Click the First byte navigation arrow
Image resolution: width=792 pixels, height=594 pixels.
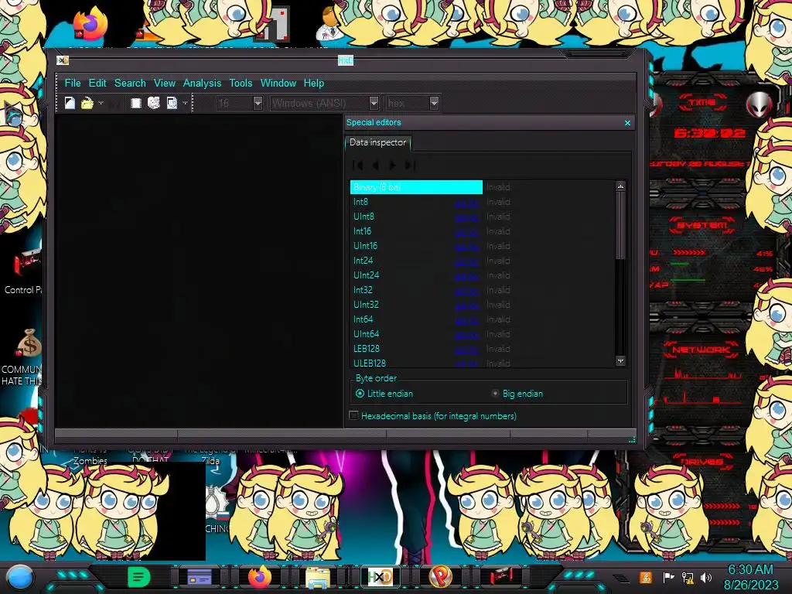(358, 166)
